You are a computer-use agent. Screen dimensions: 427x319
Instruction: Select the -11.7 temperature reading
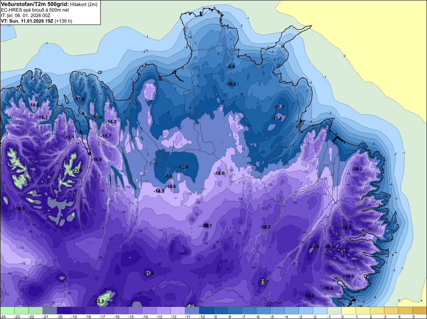pyautogui.click(x=279, y=107)
